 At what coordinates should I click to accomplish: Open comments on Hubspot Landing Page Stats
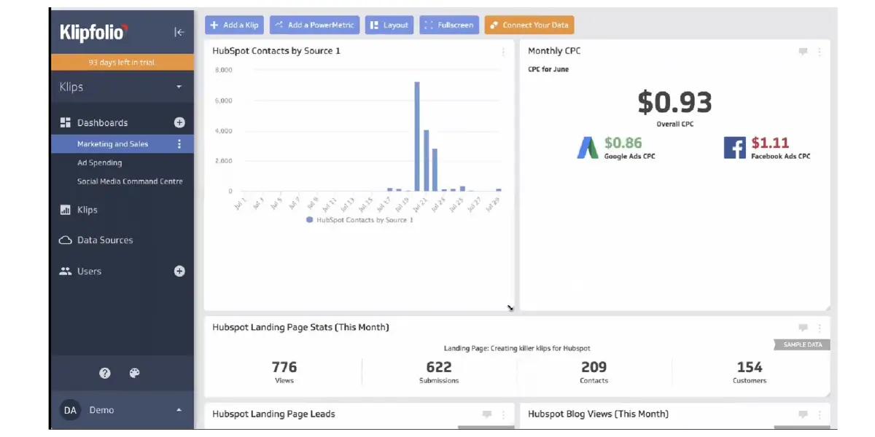803,328
